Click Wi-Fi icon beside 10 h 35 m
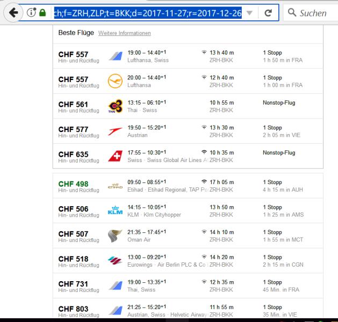338x322 pixels. click(204, 152)
